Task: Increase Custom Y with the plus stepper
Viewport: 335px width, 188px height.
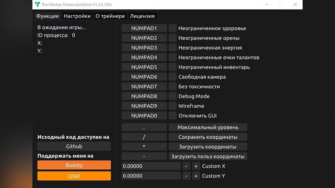Action: [x=196, y=176]
